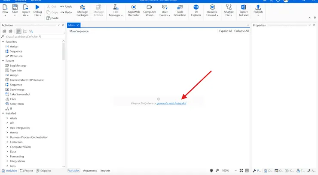Expand Business Process Orchestration category
The height and width of the screenshot is (175, 318).
pyautogui.click(x=7, y=137)
